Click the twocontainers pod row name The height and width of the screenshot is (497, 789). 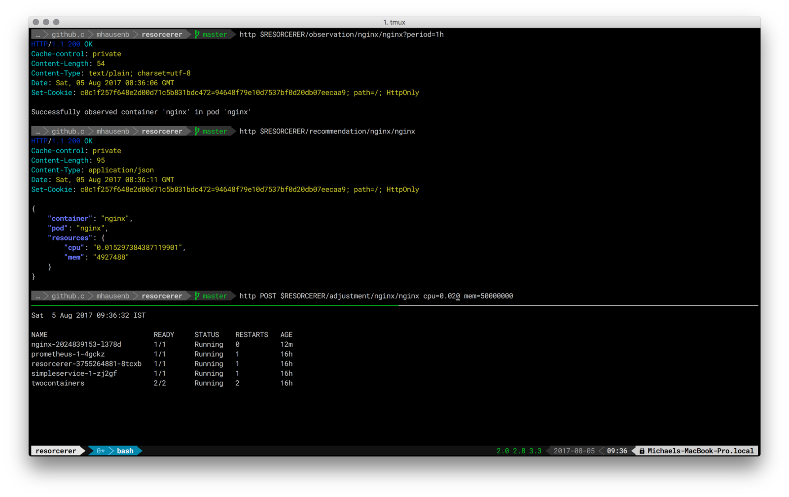click(x=58, y=383)
